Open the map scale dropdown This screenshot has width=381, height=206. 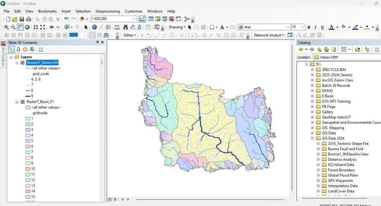pyautogui.click(x=134, y=19)
